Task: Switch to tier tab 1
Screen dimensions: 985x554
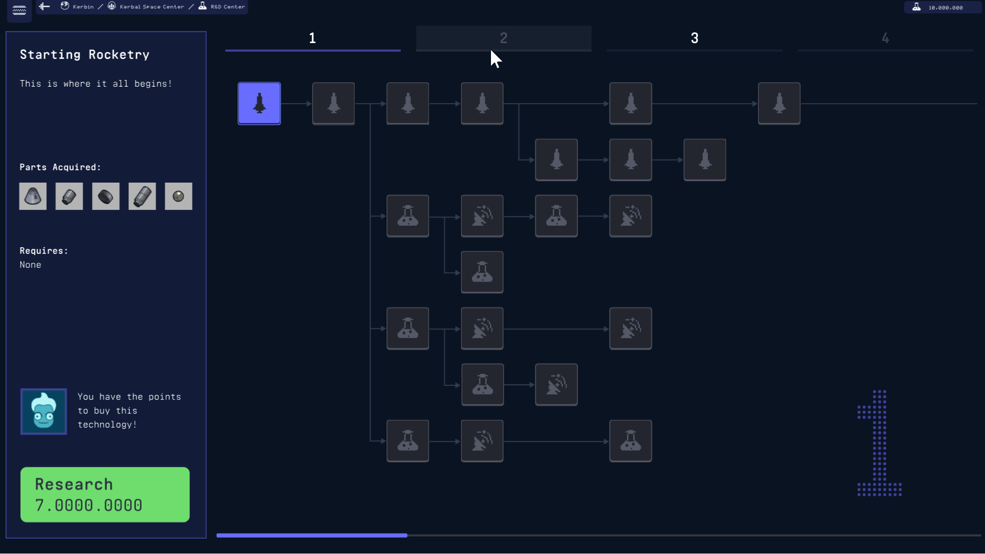Action: [x=312, y=38]
